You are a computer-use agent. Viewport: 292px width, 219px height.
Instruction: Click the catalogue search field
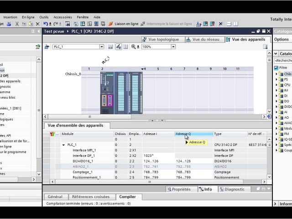coord(283,61)
